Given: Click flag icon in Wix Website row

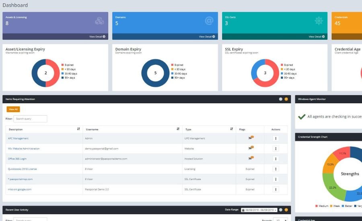Looking at the screenshot, I should tap(251, 148).
